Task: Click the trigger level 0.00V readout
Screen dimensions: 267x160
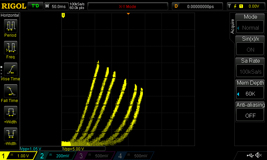Action: (254, 6)
